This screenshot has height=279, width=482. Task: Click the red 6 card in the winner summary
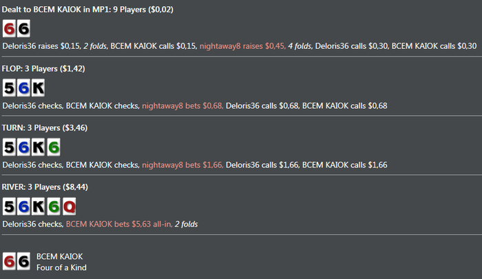9,261
